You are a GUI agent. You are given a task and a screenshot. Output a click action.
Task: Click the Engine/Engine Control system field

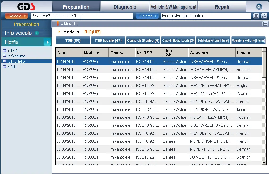(x=206, y=16)
